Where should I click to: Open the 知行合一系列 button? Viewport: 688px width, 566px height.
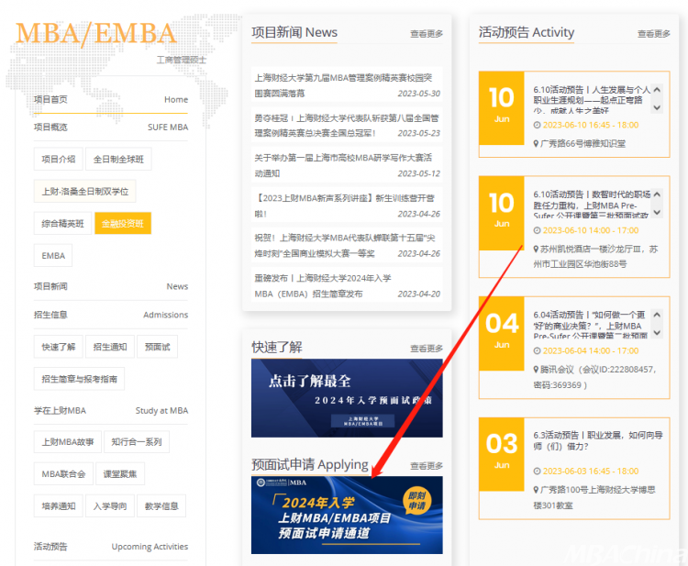pyautogui.click(x=137, y=442)
